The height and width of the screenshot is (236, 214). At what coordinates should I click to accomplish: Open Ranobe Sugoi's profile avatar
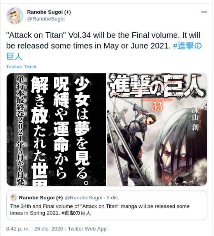click(x=15, y=16)
